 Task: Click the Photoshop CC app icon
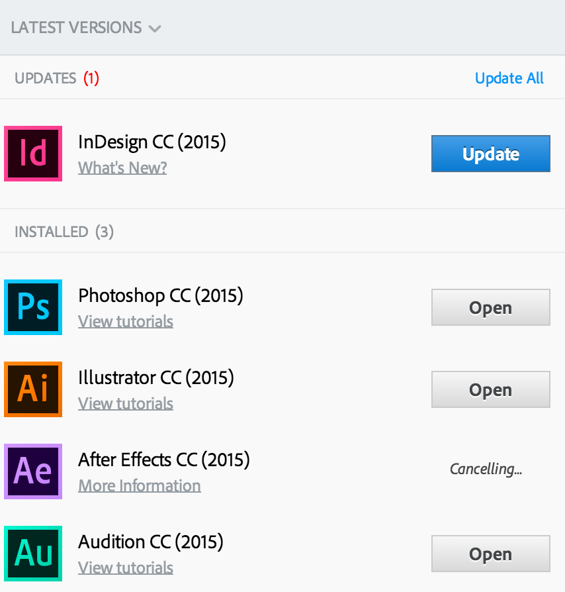[33, 307]
